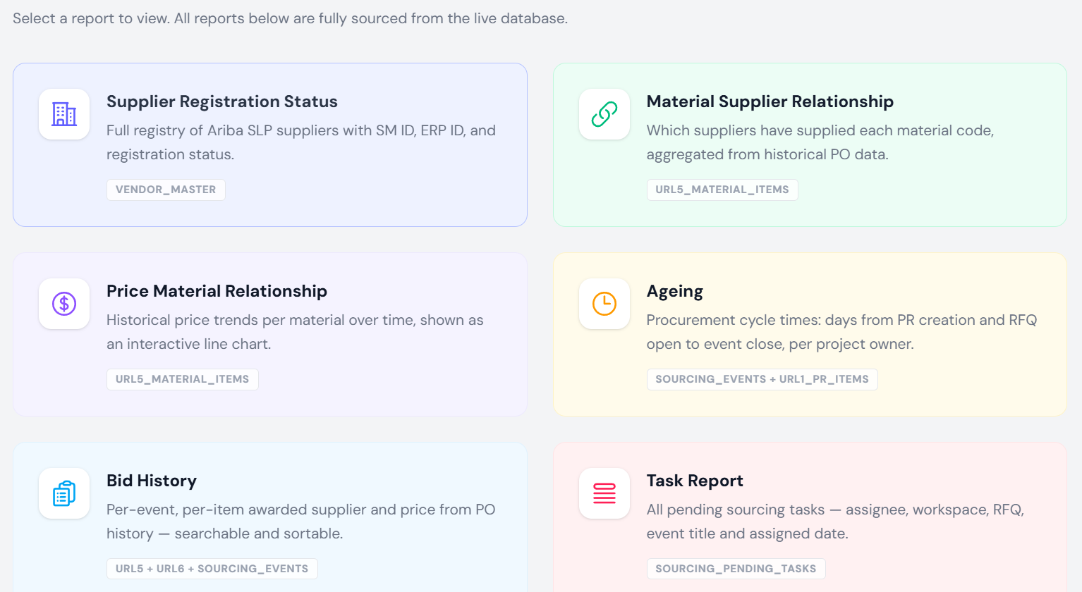
Task: Click the URL5 + URL6 + SOURCING_EVENTS tag
Action: click(212, 569)
